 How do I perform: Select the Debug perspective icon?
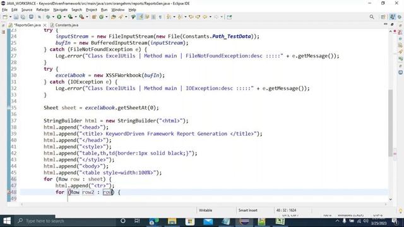[400, 17]
